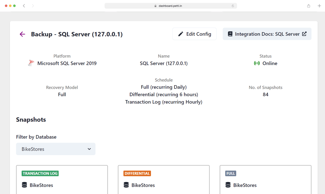The height and width of the screenshot is (194, 325).
Task: Click database icon in Transaction Log card
Action: pyautogui.click(x=24, y=185)
